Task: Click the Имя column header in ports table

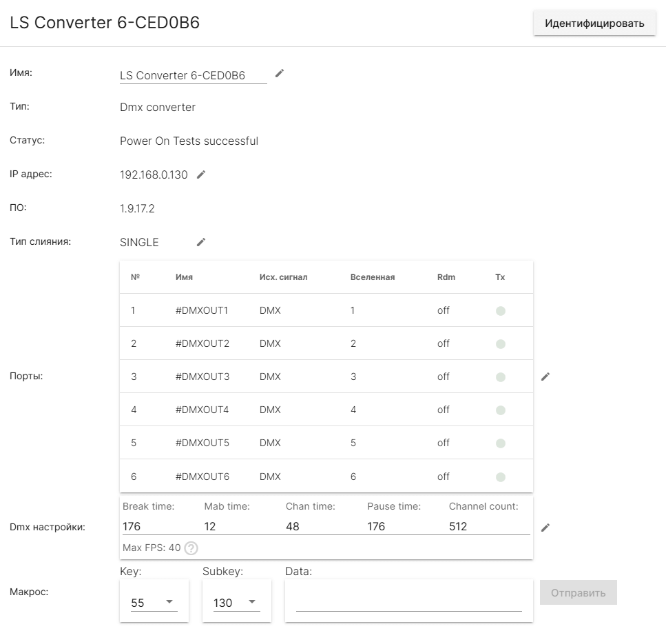Action: click(184, 277)
